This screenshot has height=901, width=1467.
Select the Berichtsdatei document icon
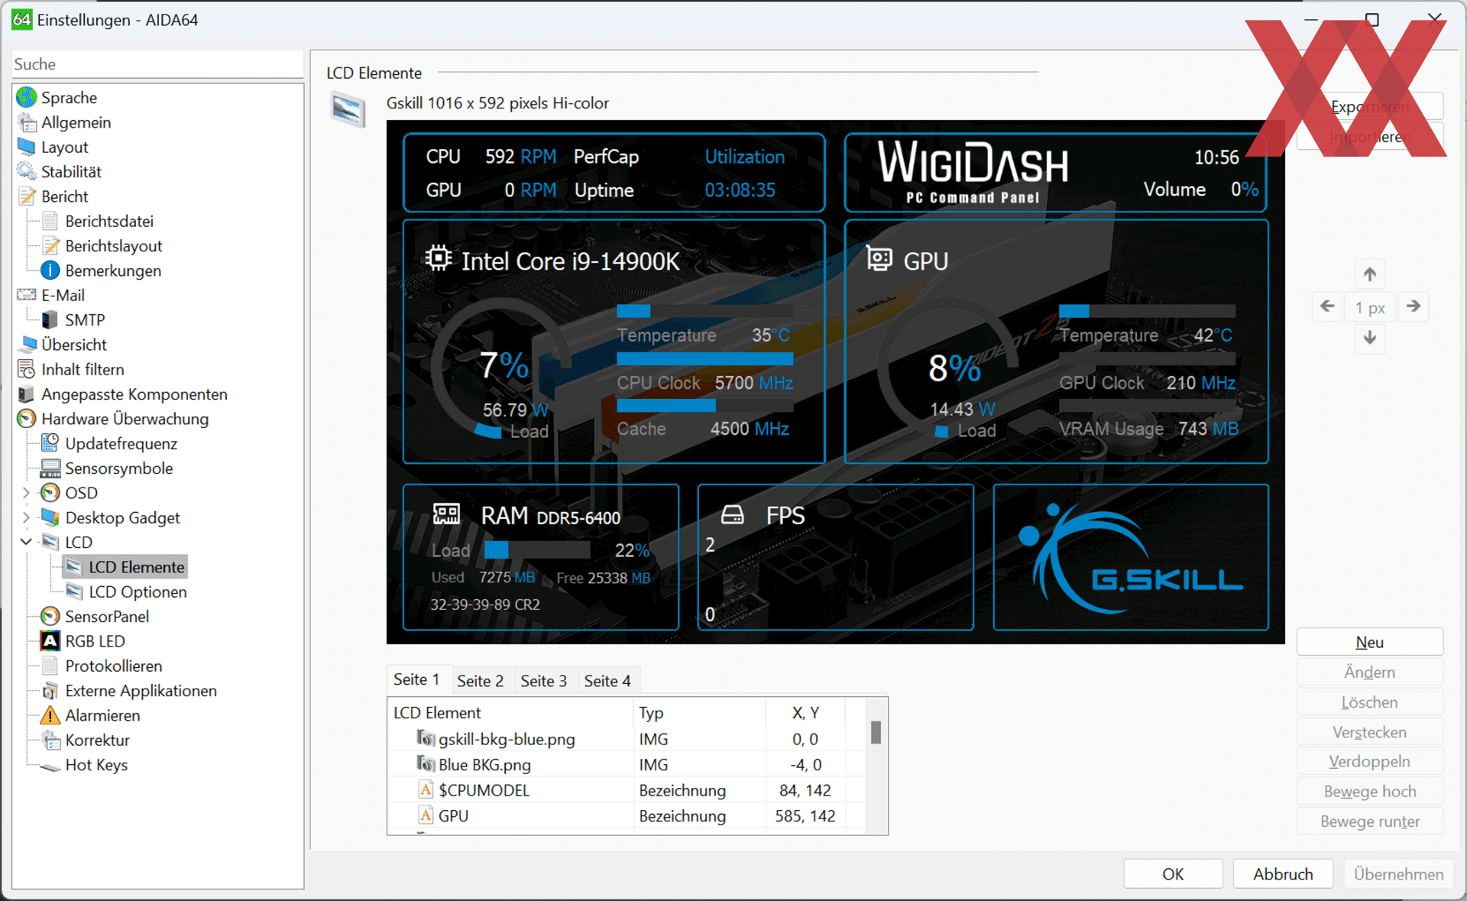tap(50, 221)
